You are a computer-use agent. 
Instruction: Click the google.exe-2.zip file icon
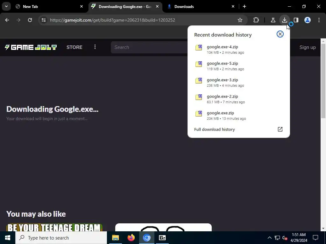[199, 97]
